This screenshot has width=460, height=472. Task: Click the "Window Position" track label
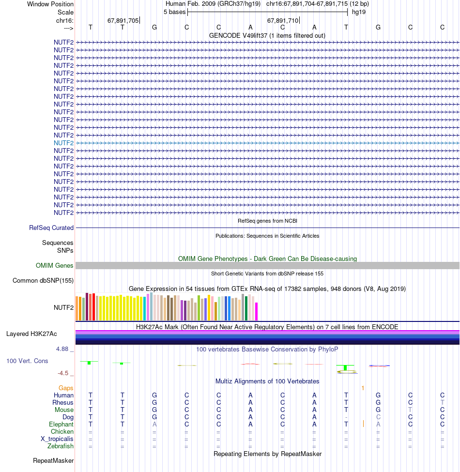pos(50,4)
